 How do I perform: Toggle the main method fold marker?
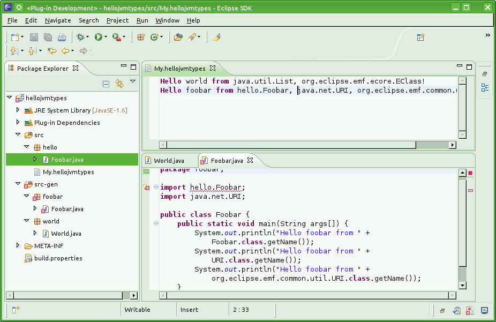[x=156, y=223]
